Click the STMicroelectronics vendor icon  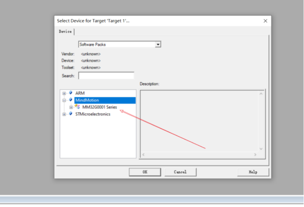[70, 114]
